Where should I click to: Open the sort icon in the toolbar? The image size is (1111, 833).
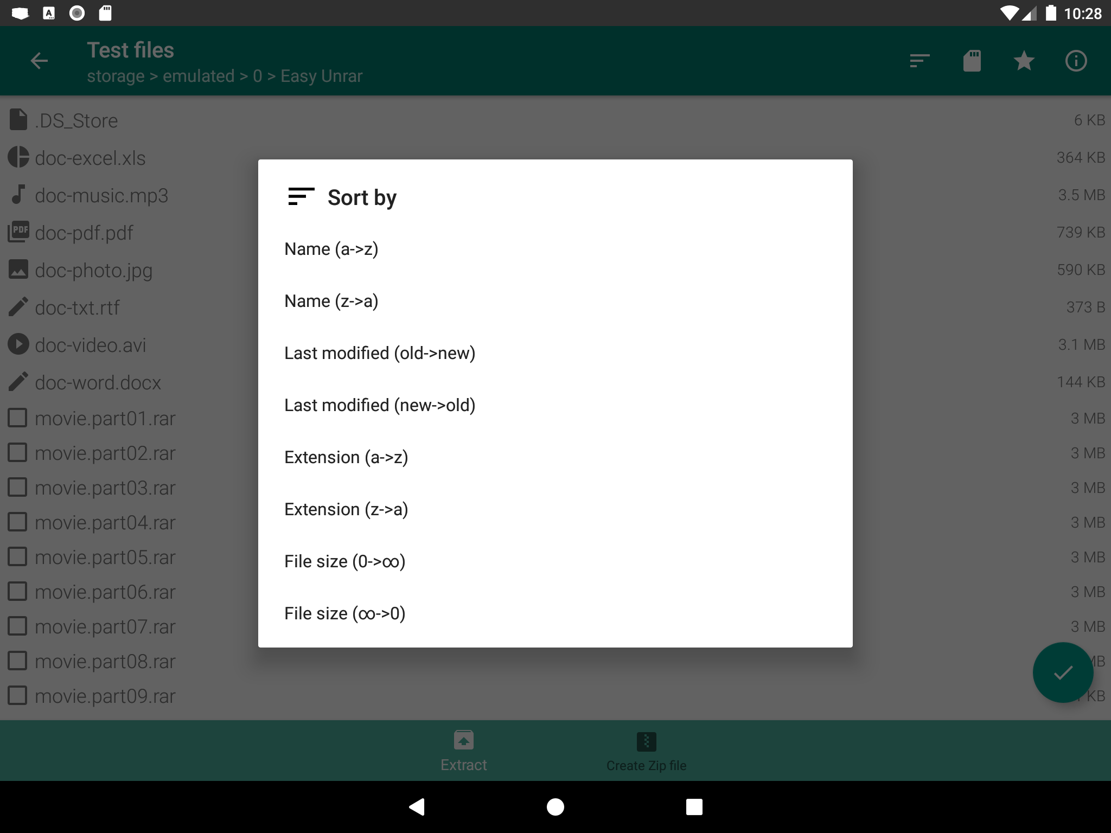pyautogui.click(x=920, y=61)
